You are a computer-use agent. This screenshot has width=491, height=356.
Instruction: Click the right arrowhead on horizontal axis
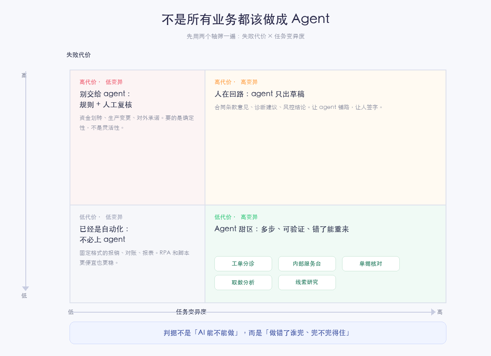click(x=433, y=312)
